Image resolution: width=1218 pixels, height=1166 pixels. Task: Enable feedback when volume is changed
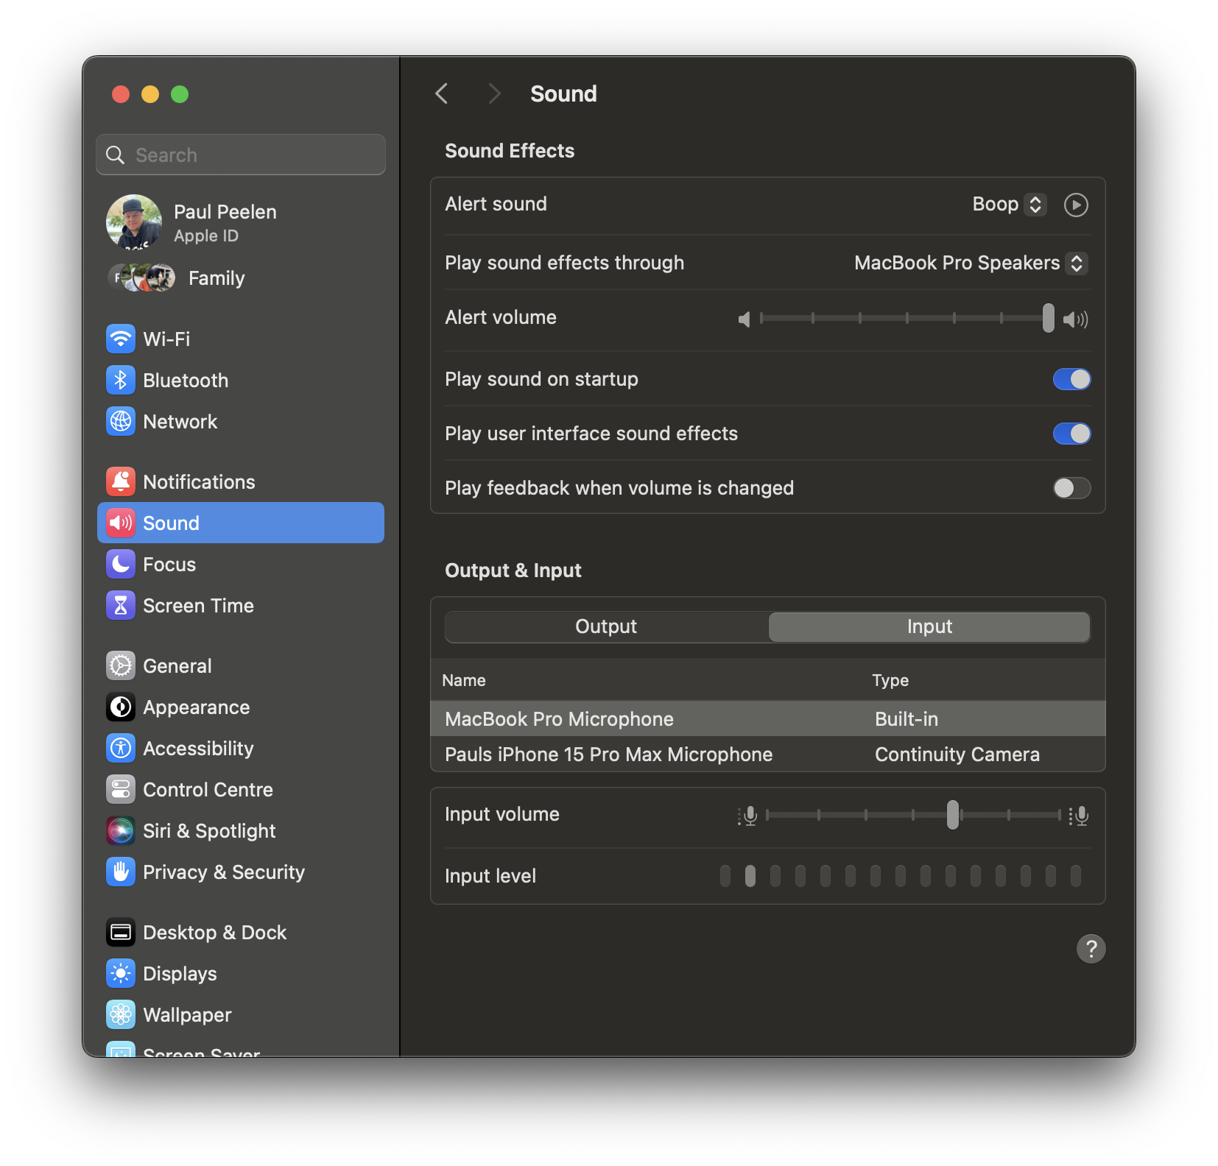coord(1071,488)
